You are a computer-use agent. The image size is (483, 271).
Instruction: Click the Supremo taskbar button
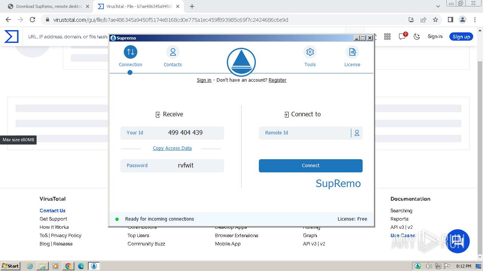[94, 266]
